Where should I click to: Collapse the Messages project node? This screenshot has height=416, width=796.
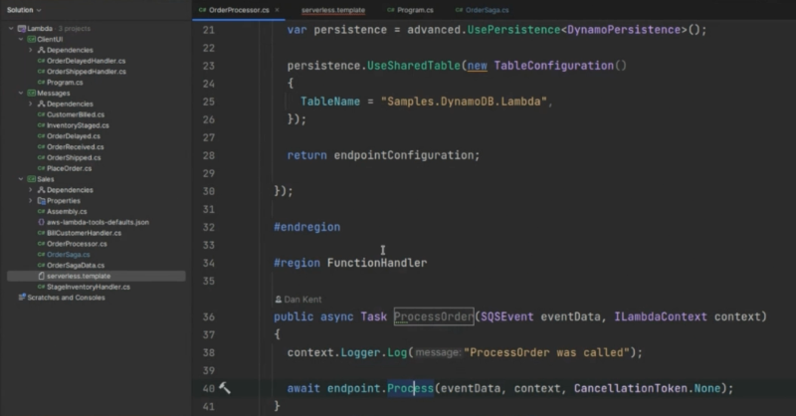[21, 93]
